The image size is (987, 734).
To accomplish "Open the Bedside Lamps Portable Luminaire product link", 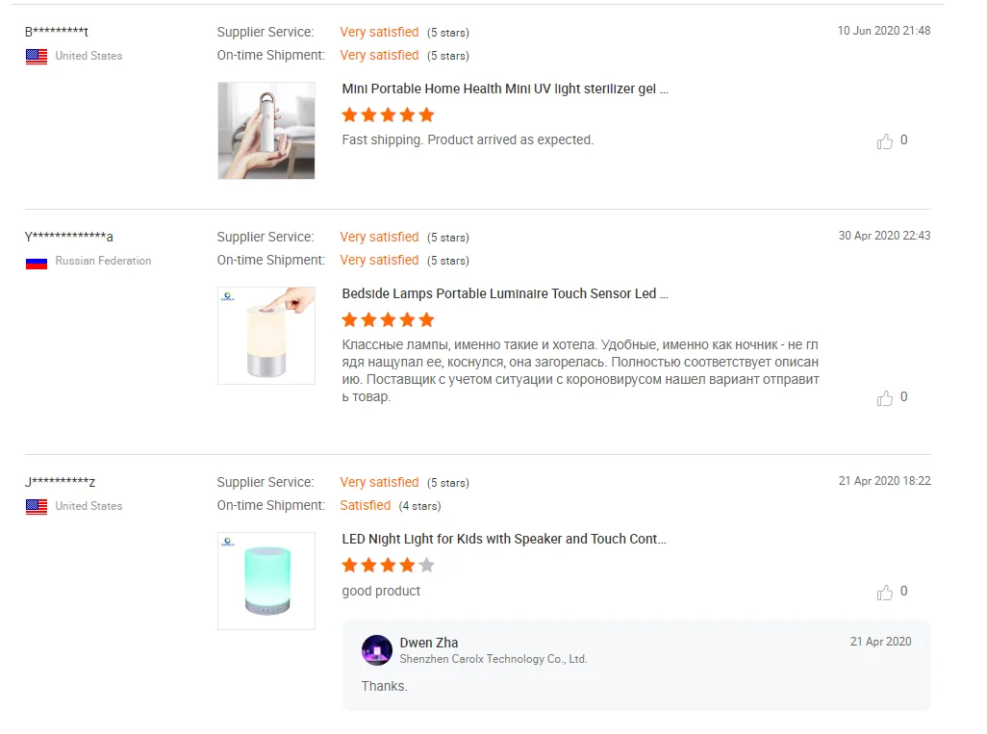I will pos(505,293).
